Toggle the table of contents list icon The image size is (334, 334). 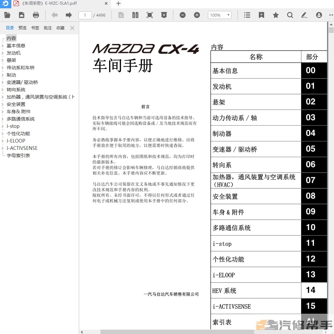click(x=247, y=15)
